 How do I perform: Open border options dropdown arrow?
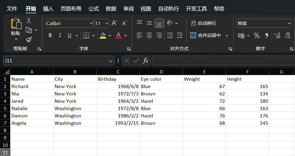93,35
